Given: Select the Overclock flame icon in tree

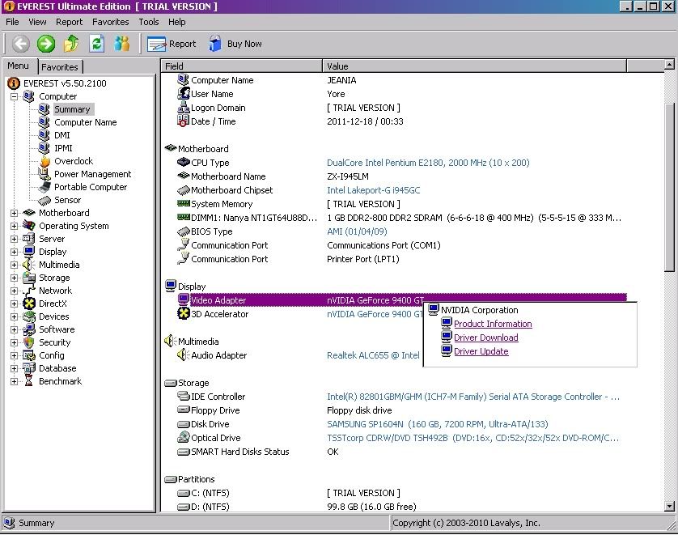Looking at the screenshot, I should (44, 161).
